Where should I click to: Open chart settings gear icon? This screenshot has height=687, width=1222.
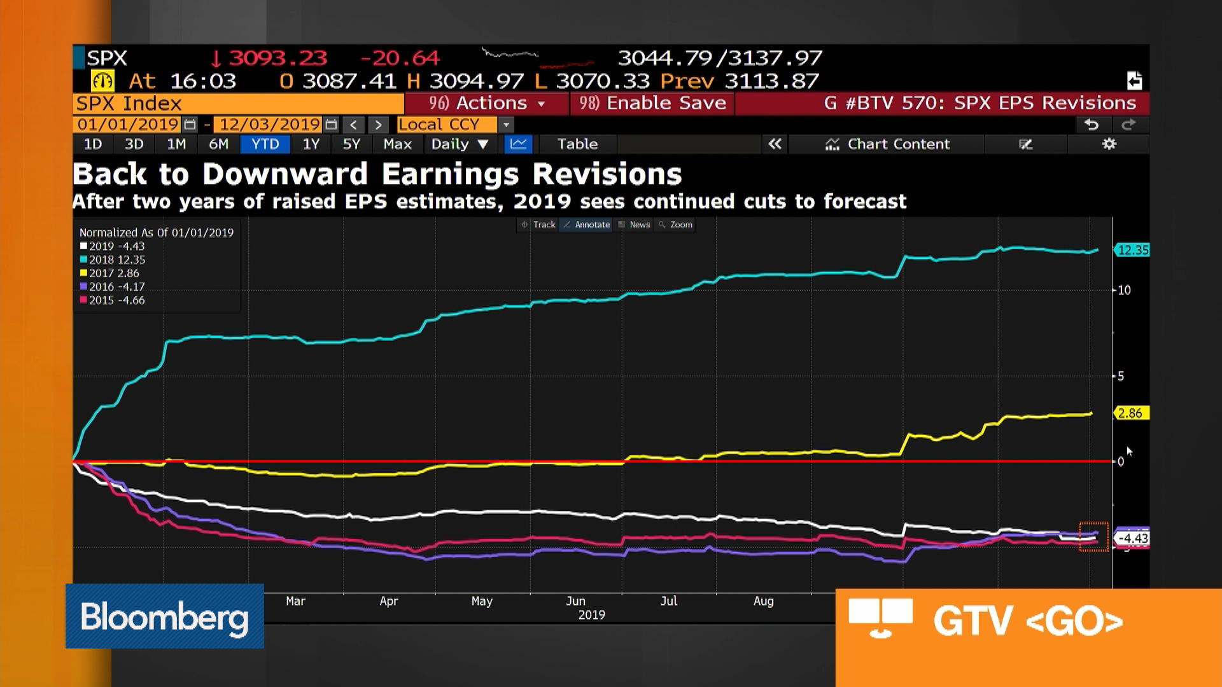pos(1109,144)
